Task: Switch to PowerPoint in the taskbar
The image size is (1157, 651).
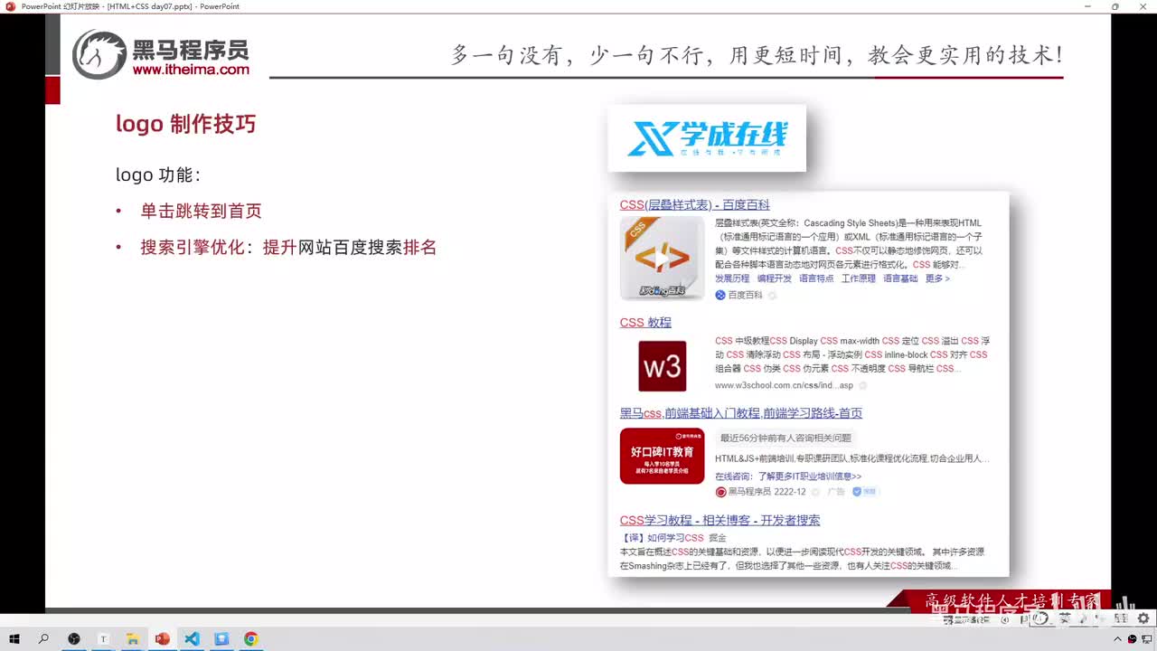Action: (x=162, y=639)
